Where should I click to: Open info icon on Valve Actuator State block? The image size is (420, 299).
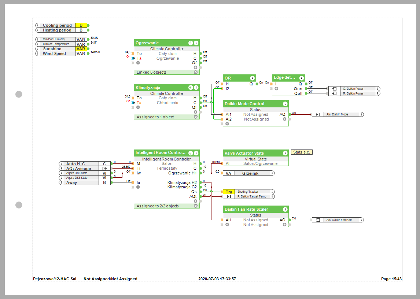pyautogui.click(x=285, y=153)
